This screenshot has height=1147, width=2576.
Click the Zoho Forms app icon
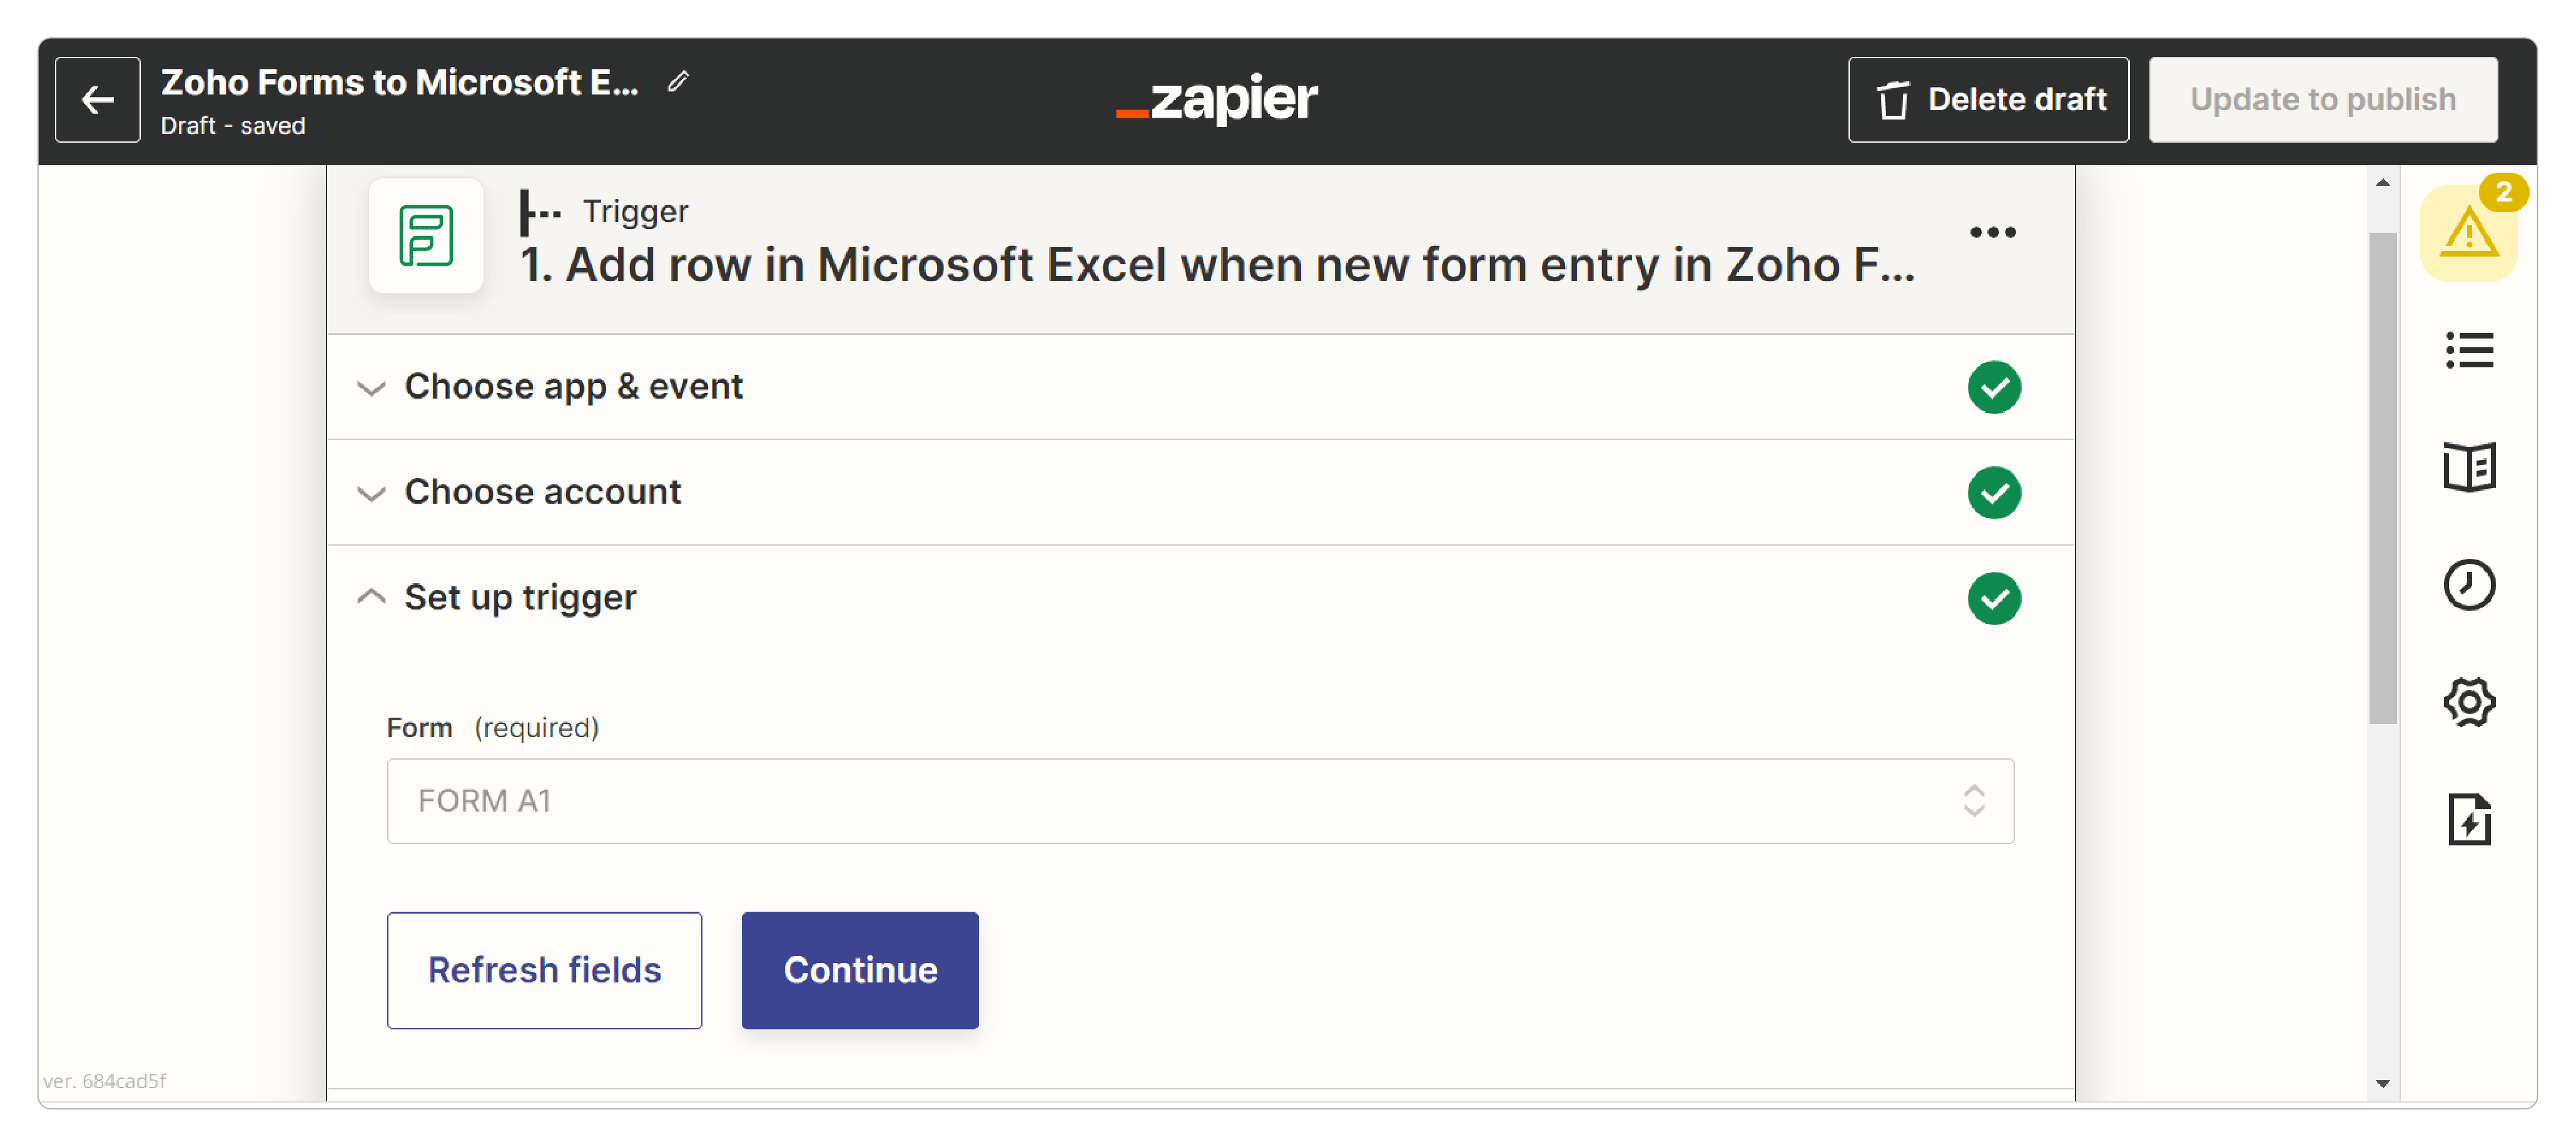click(425, 235)
